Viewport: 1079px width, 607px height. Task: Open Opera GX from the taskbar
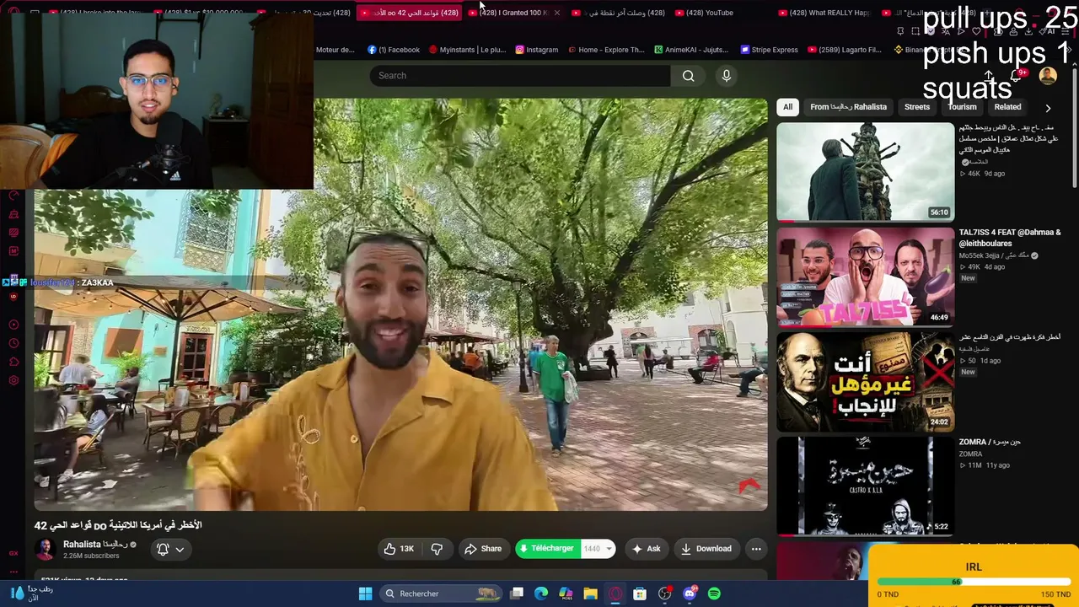[615, 594]
